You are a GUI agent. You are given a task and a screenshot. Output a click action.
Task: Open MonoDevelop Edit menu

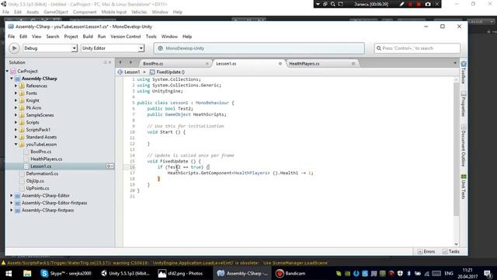[23, 37]
